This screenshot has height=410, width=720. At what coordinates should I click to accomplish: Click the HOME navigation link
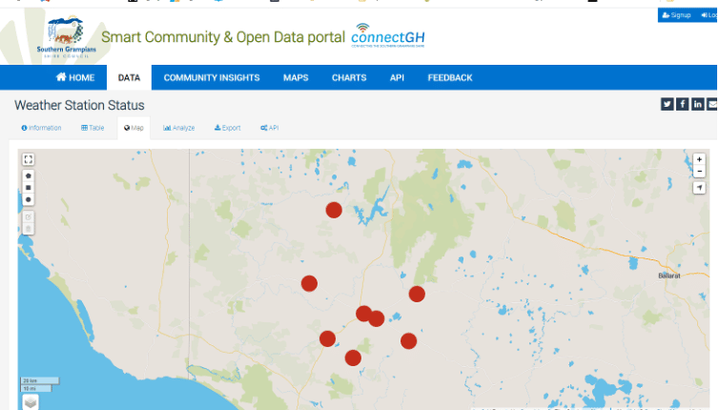click(75, 78)
